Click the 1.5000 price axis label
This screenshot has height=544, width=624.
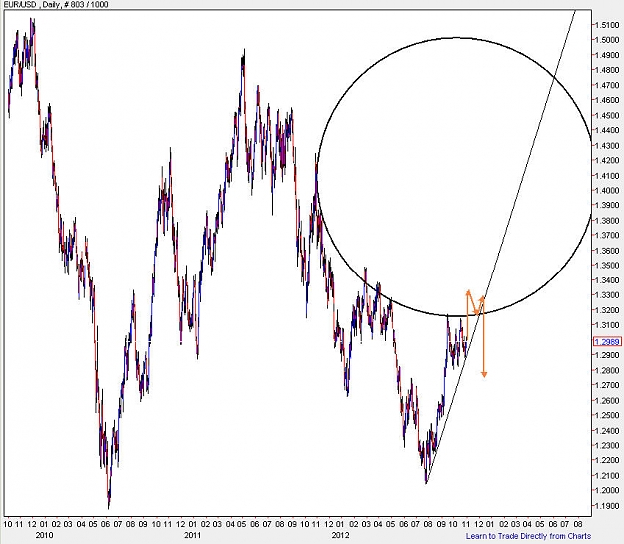click(x=607, y=40)
